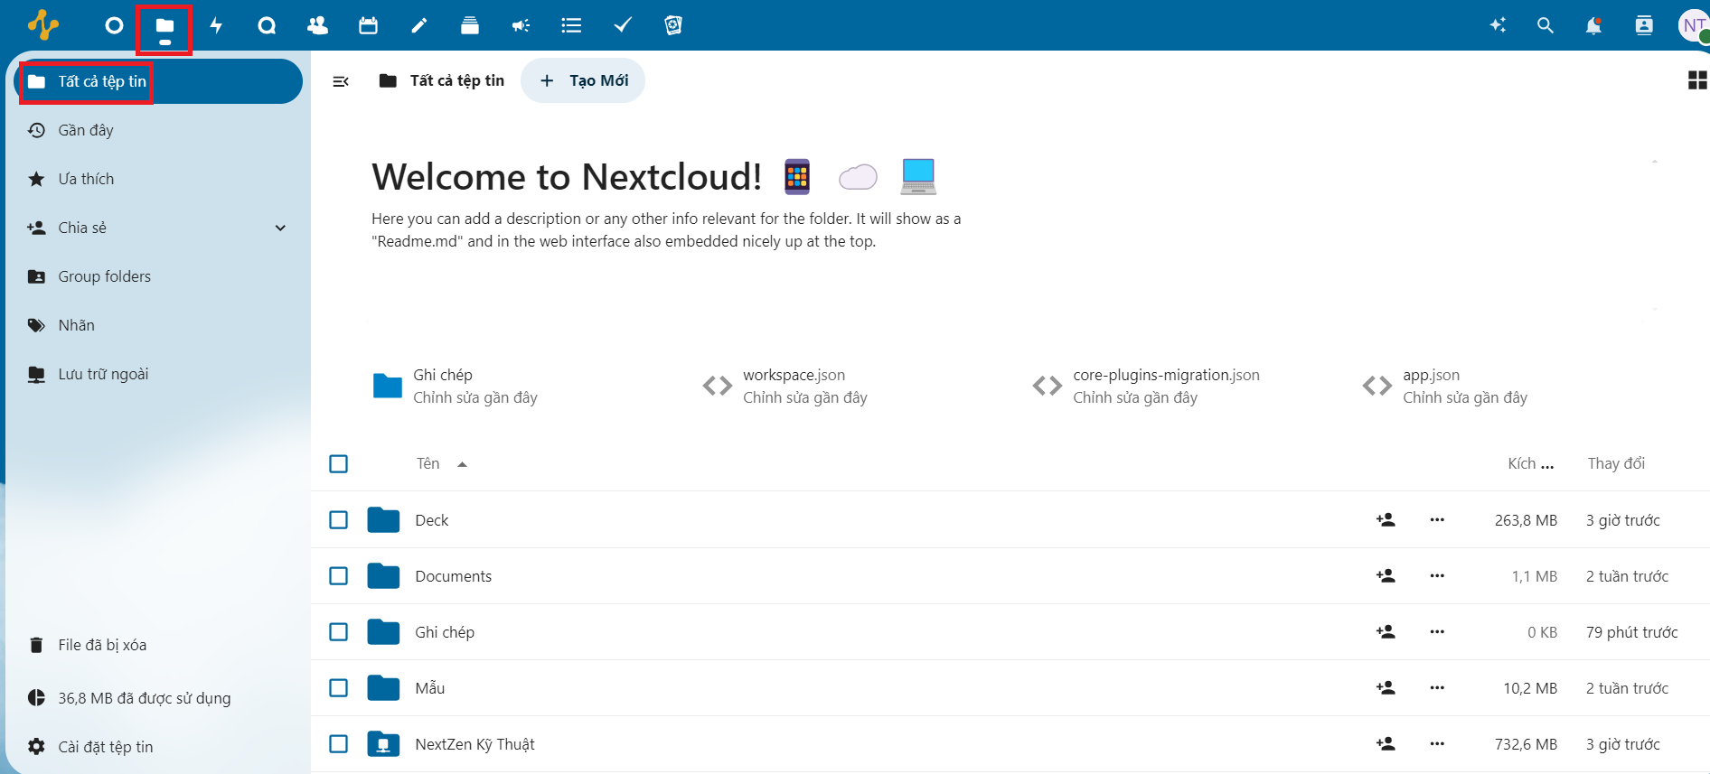1710x774 pixels.
Task: Open the Activity lightning icon
Action: click(x=216, y=25)
